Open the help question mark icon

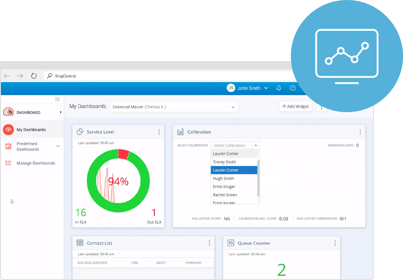tap(293, 88)
